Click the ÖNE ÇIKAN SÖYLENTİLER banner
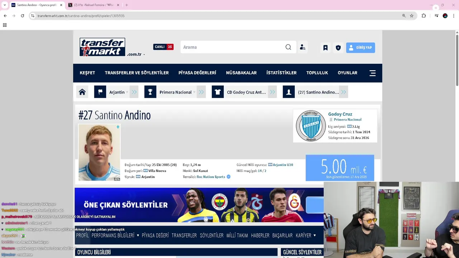Screen dimensions: 459x258 199,205
